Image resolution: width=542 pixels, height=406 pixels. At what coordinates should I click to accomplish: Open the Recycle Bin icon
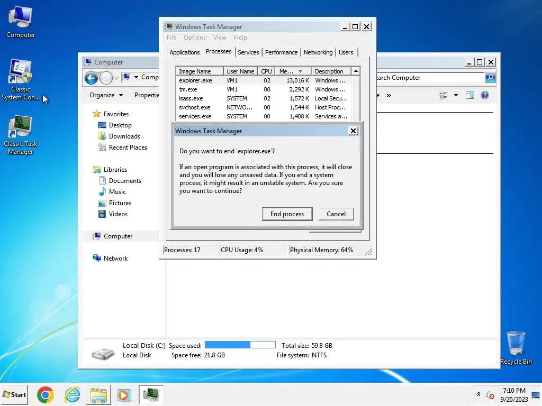pos(516,348)
